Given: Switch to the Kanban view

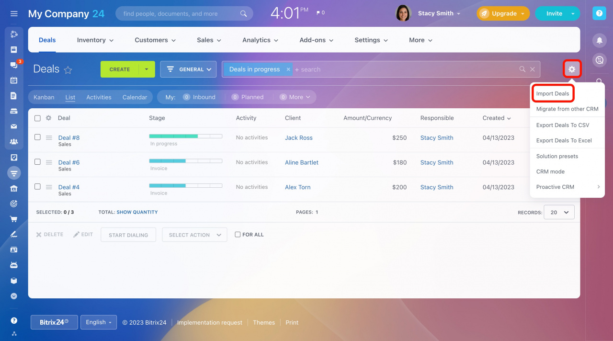Looking at the screenshot, I should coord(44,97).
